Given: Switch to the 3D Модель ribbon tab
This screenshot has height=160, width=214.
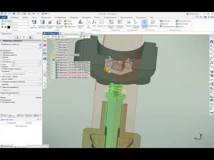Looking at the screenshot, I should point(14,17).
